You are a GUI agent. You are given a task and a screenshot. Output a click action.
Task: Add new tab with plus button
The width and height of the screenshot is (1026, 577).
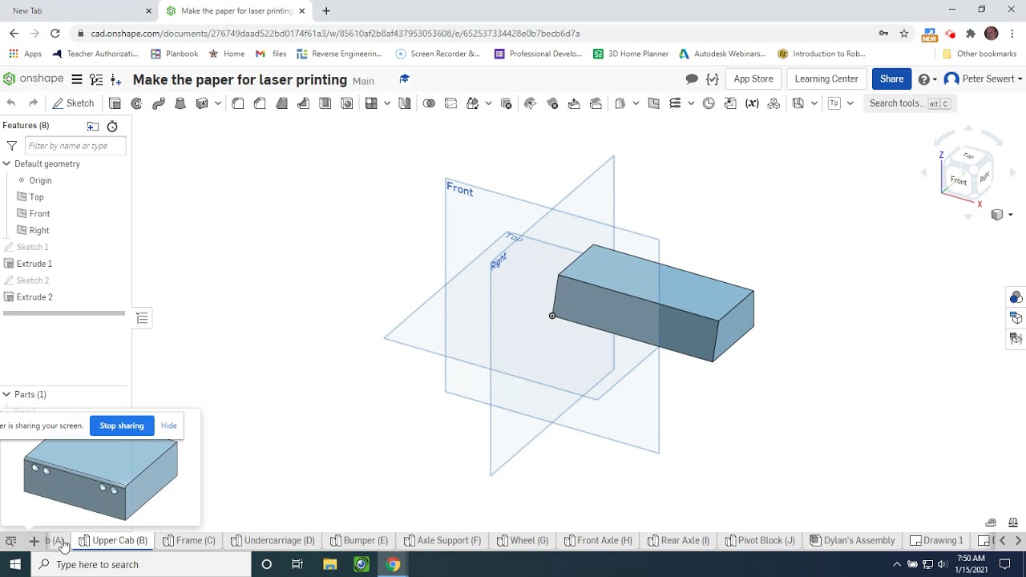34,541
